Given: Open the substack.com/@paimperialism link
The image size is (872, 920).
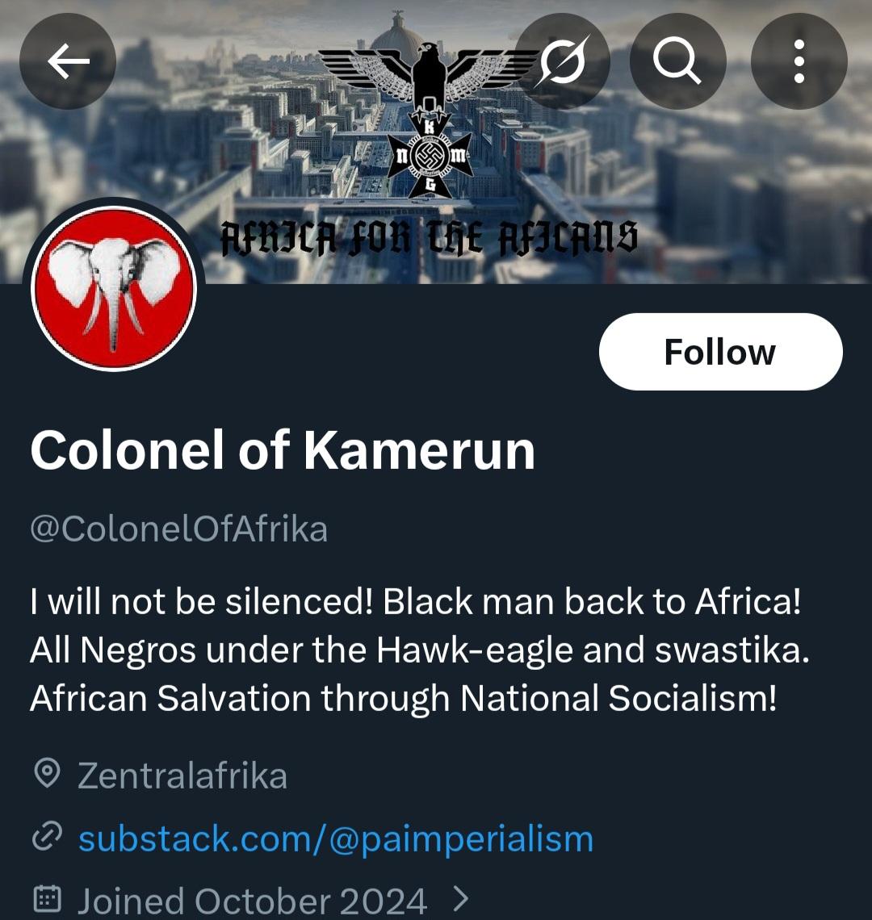Looking at the screenshot, I should coord(336,838).
